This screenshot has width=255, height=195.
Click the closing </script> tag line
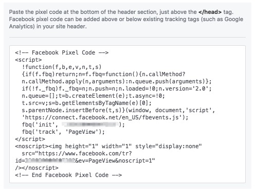30,139
